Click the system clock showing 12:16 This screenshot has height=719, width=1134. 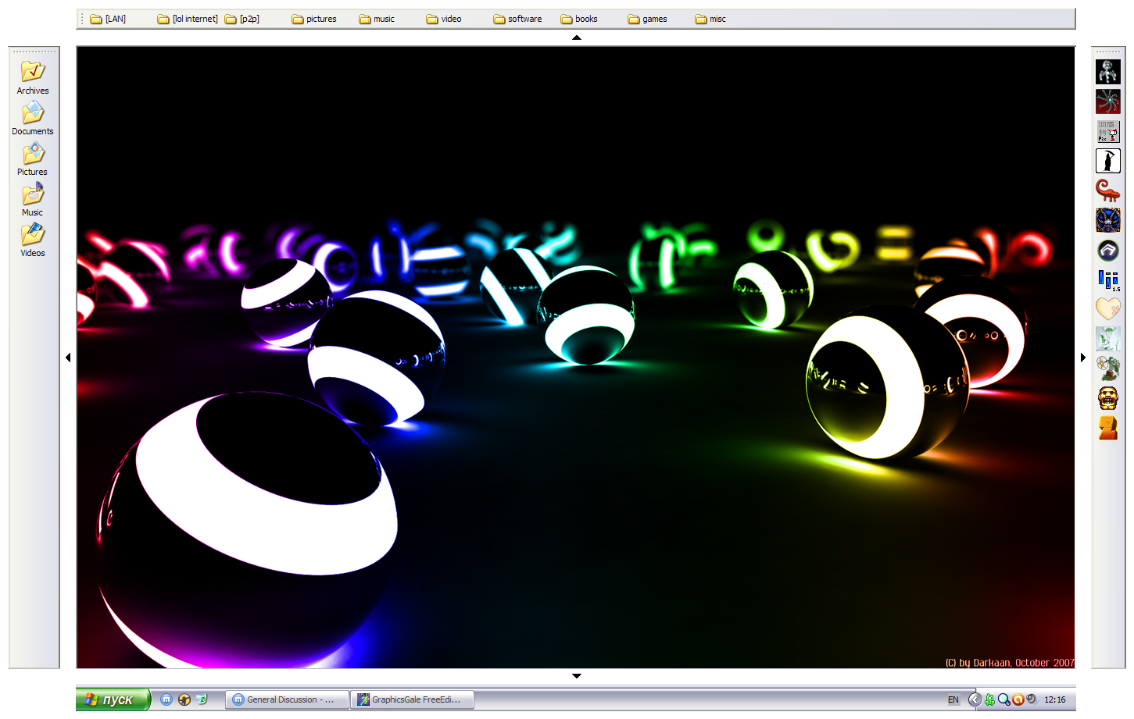(1054, 699)
